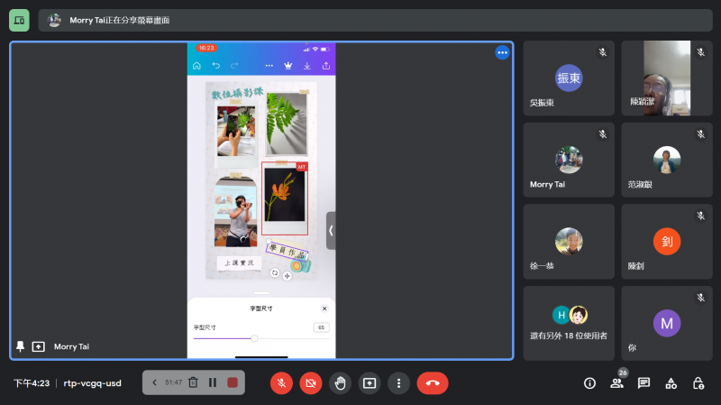Click the 陳穎潔 video tile

click(x=667, y=78)
